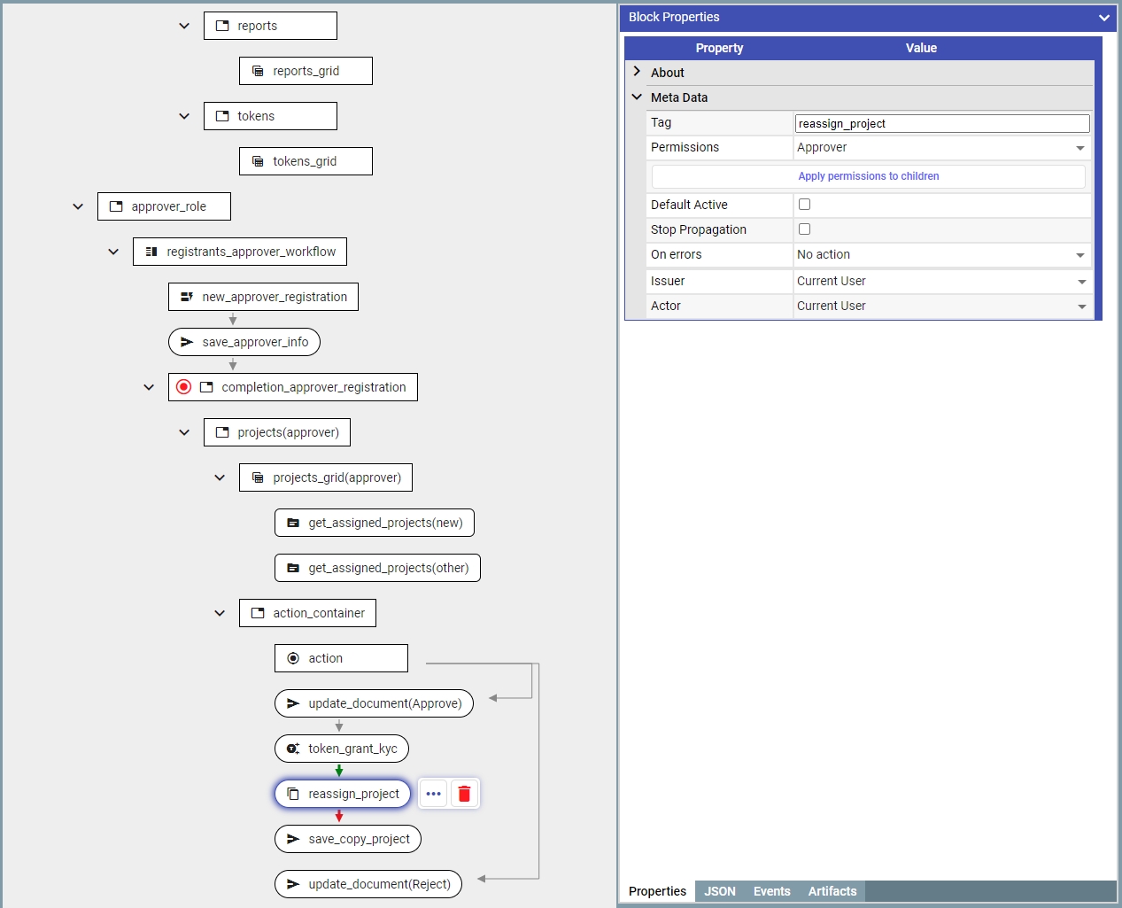Enable the Default Active checkbox
The image size is (1122, 908).
pos(804,205)
